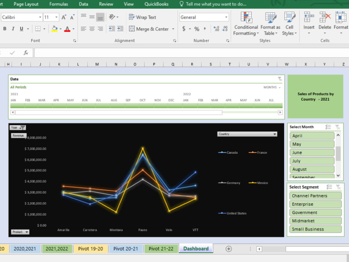Open Orientation text rotation icon
The height and width of the screenshot is (262, 349).
112,17
